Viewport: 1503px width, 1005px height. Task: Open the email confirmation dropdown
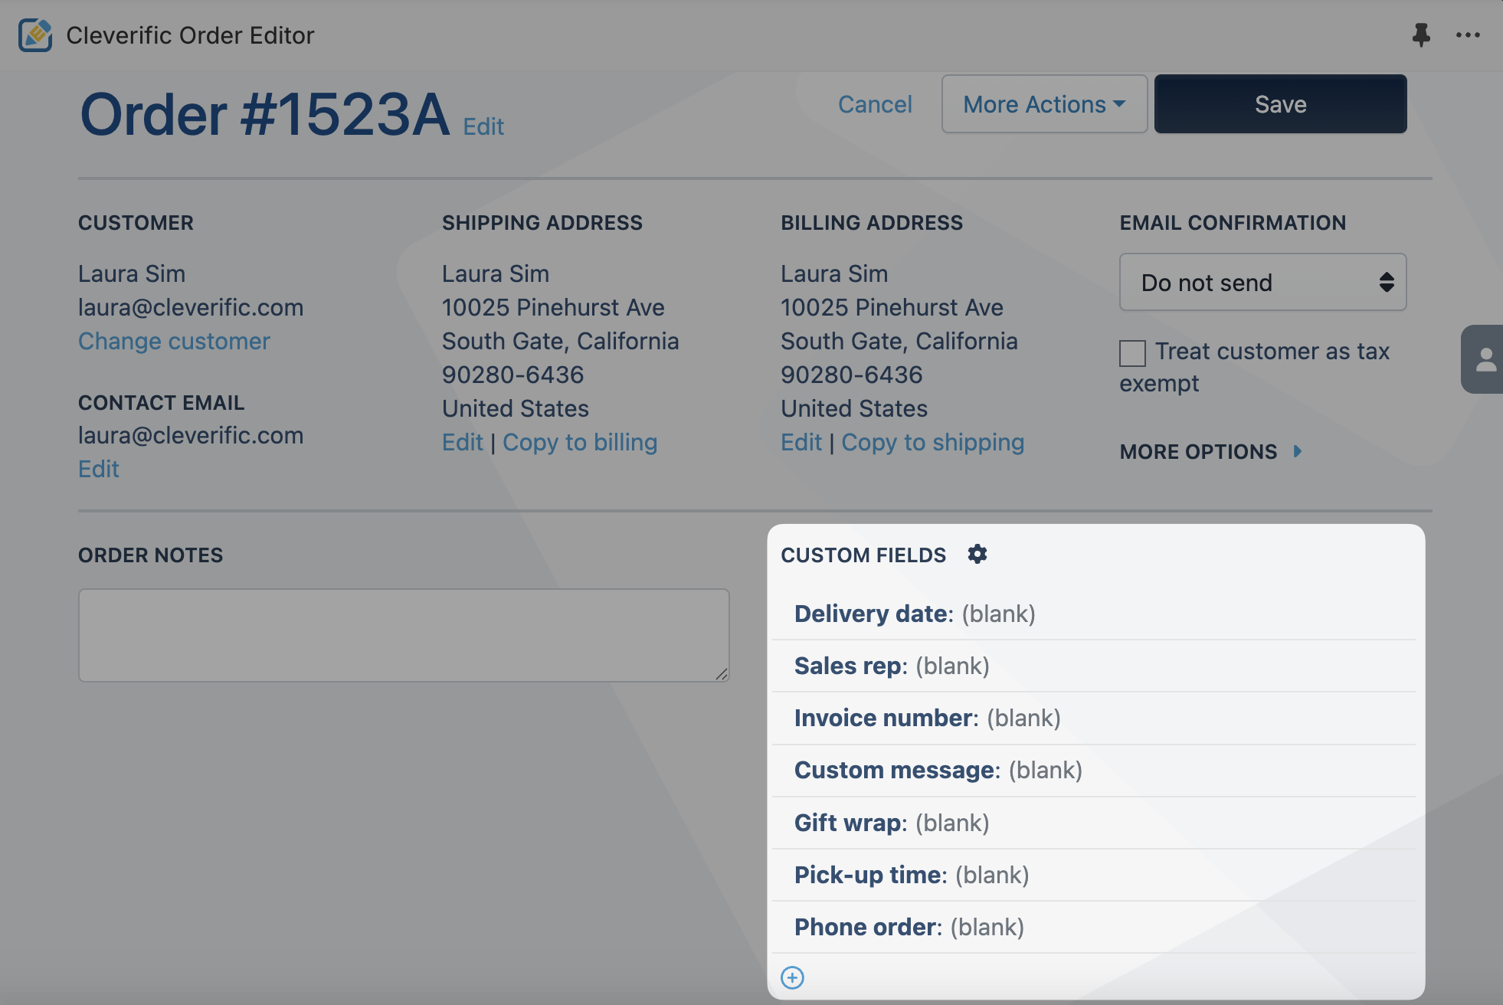[x=1262, y=283]
